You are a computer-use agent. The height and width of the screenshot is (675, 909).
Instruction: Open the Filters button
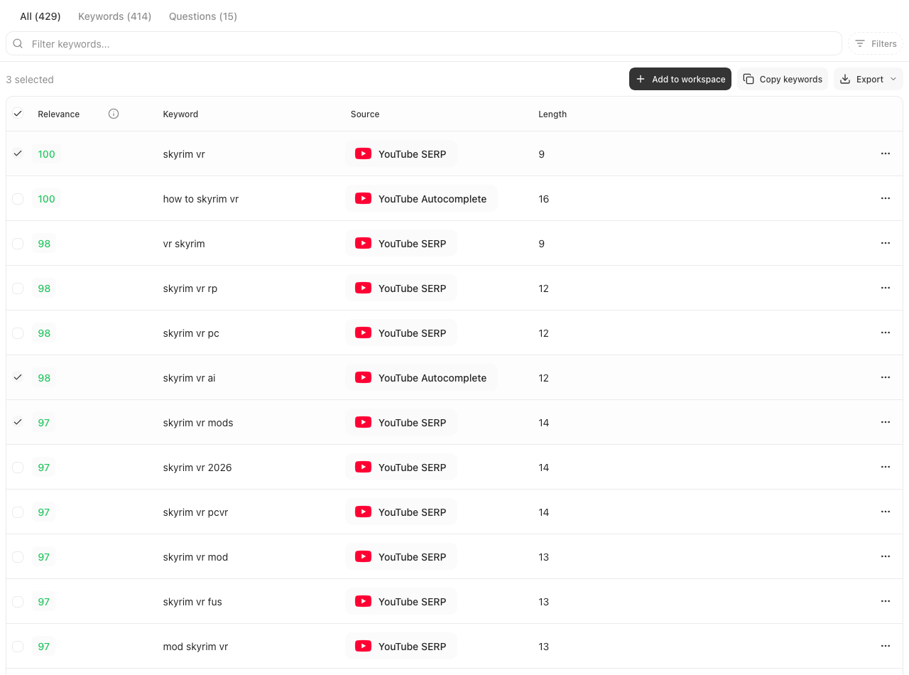(876, 43)
